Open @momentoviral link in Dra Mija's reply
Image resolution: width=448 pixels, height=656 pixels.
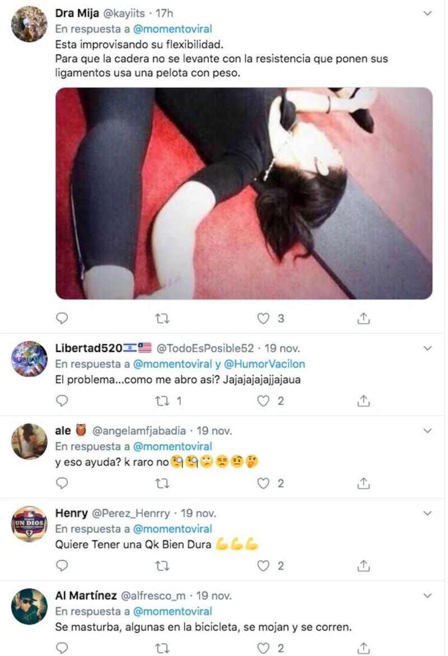coord(172,29)
